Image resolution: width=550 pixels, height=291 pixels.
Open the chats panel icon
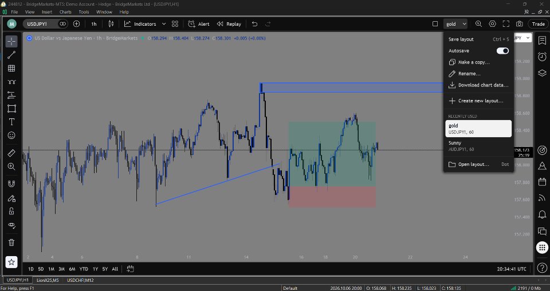(x=542, y=231)
